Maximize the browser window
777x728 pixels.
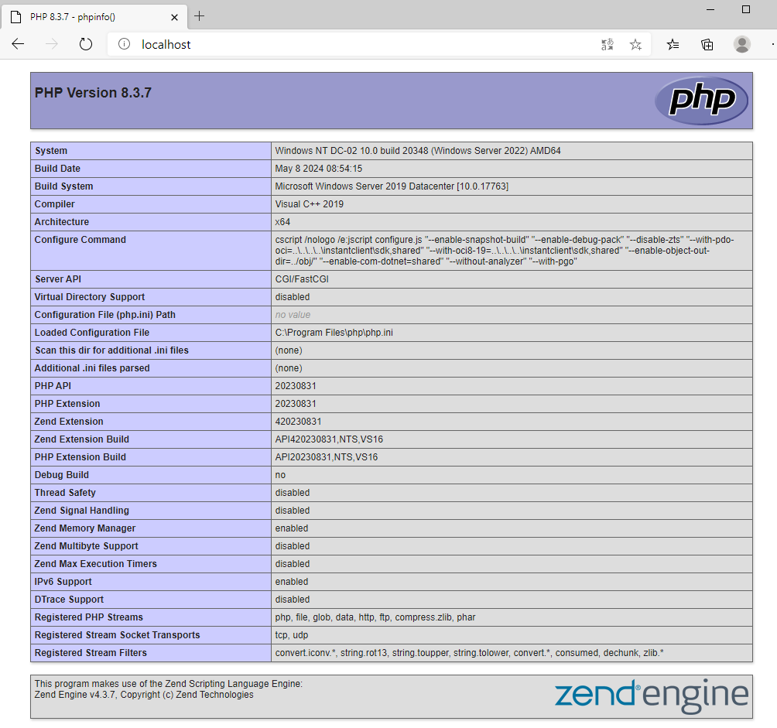tap(746, 10)
